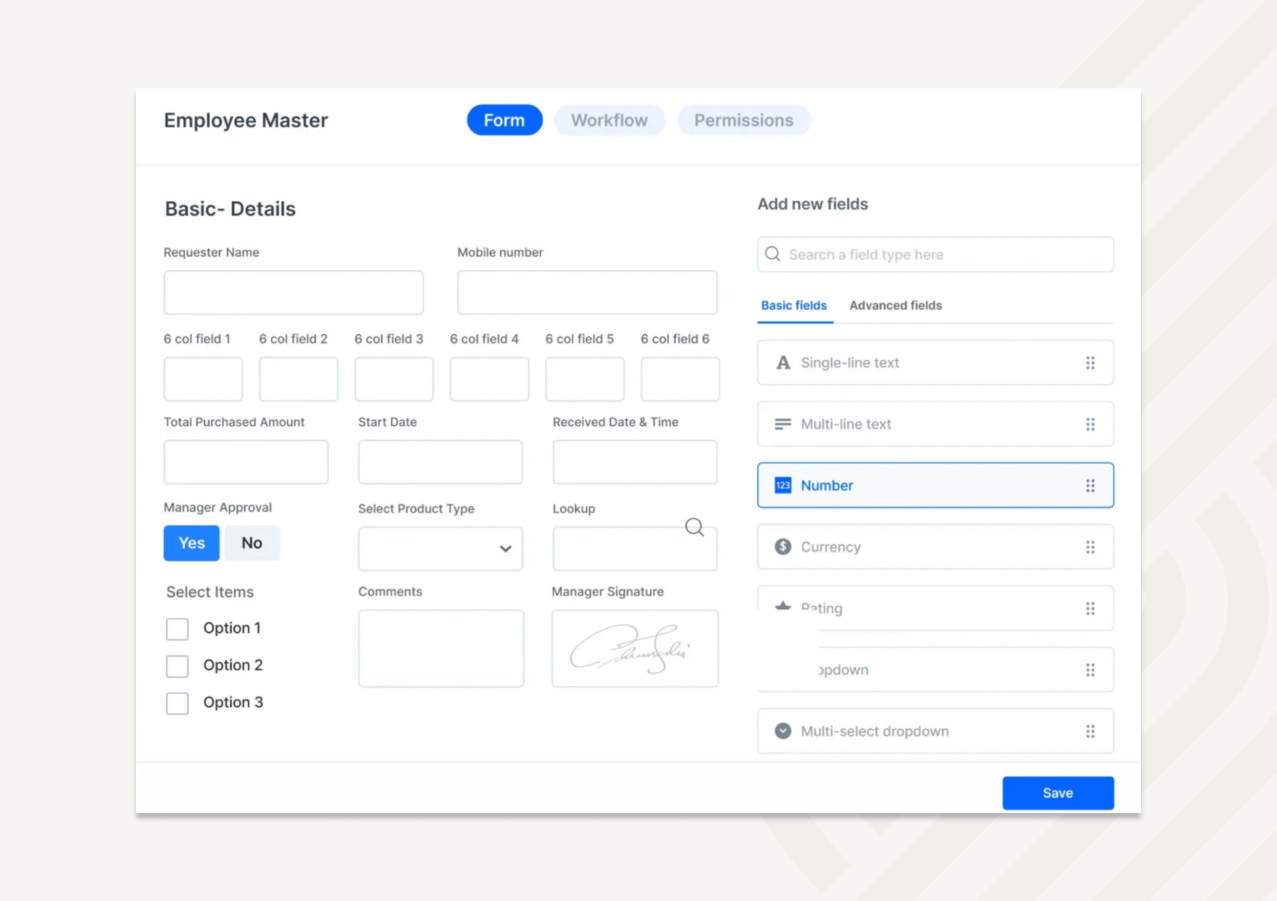The height and width of the screenshot is (901, 1277).
Task: Click the Multi-select dropdown field type
Action: pos(935,731)
